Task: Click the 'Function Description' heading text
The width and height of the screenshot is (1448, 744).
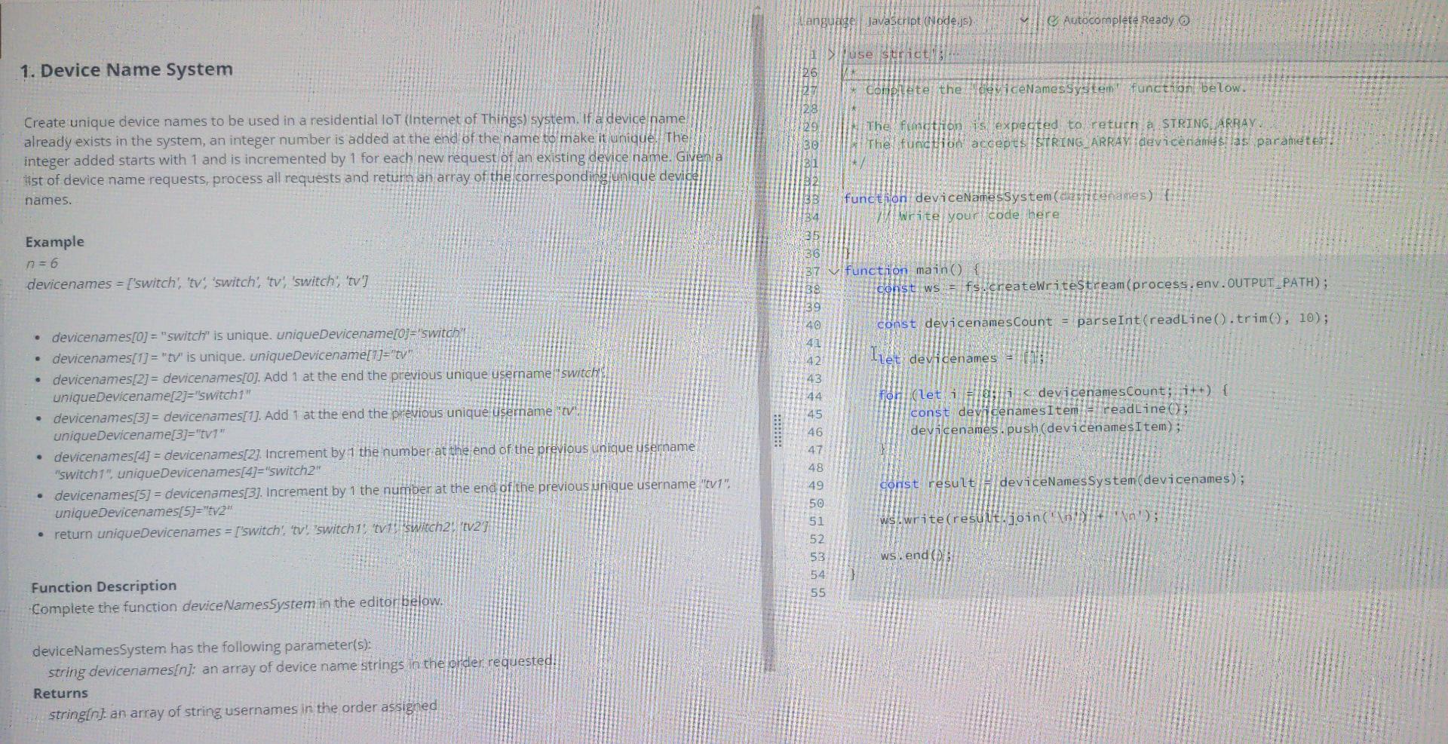Action: (x=103, y=586)
